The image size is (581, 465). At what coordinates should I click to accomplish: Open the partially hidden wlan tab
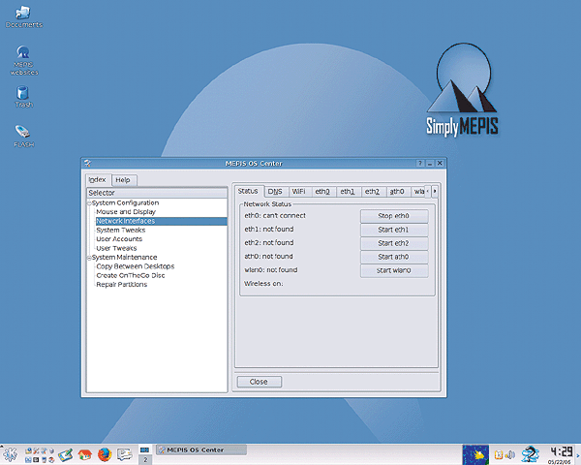418,192
